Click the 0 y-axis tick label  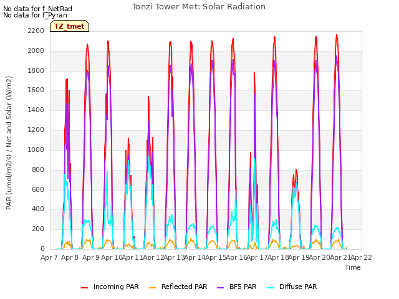pos(42,249)
